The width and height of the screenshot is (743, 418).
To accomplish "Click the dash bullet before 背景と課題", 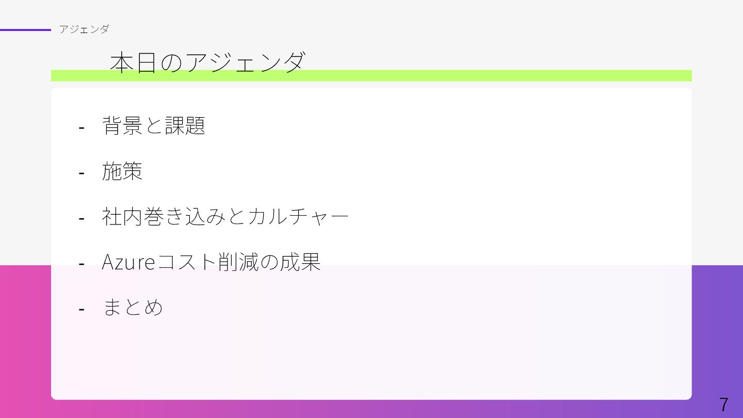I will coord(82,126).
